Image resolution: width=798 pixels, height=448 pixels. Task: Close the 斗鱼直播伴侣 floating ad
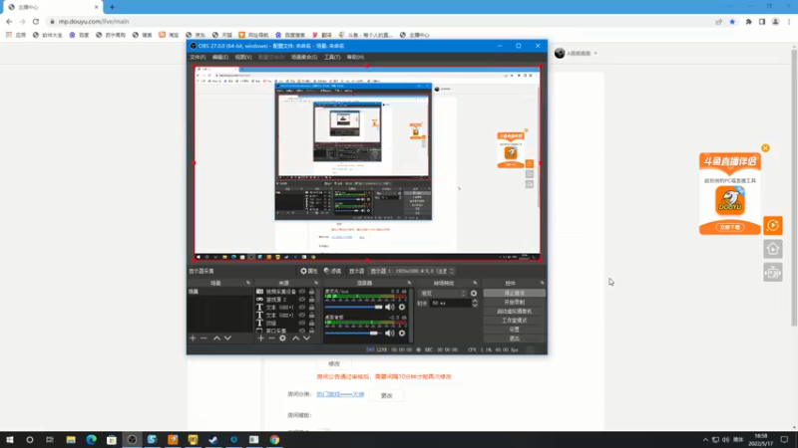click(765, 148)
